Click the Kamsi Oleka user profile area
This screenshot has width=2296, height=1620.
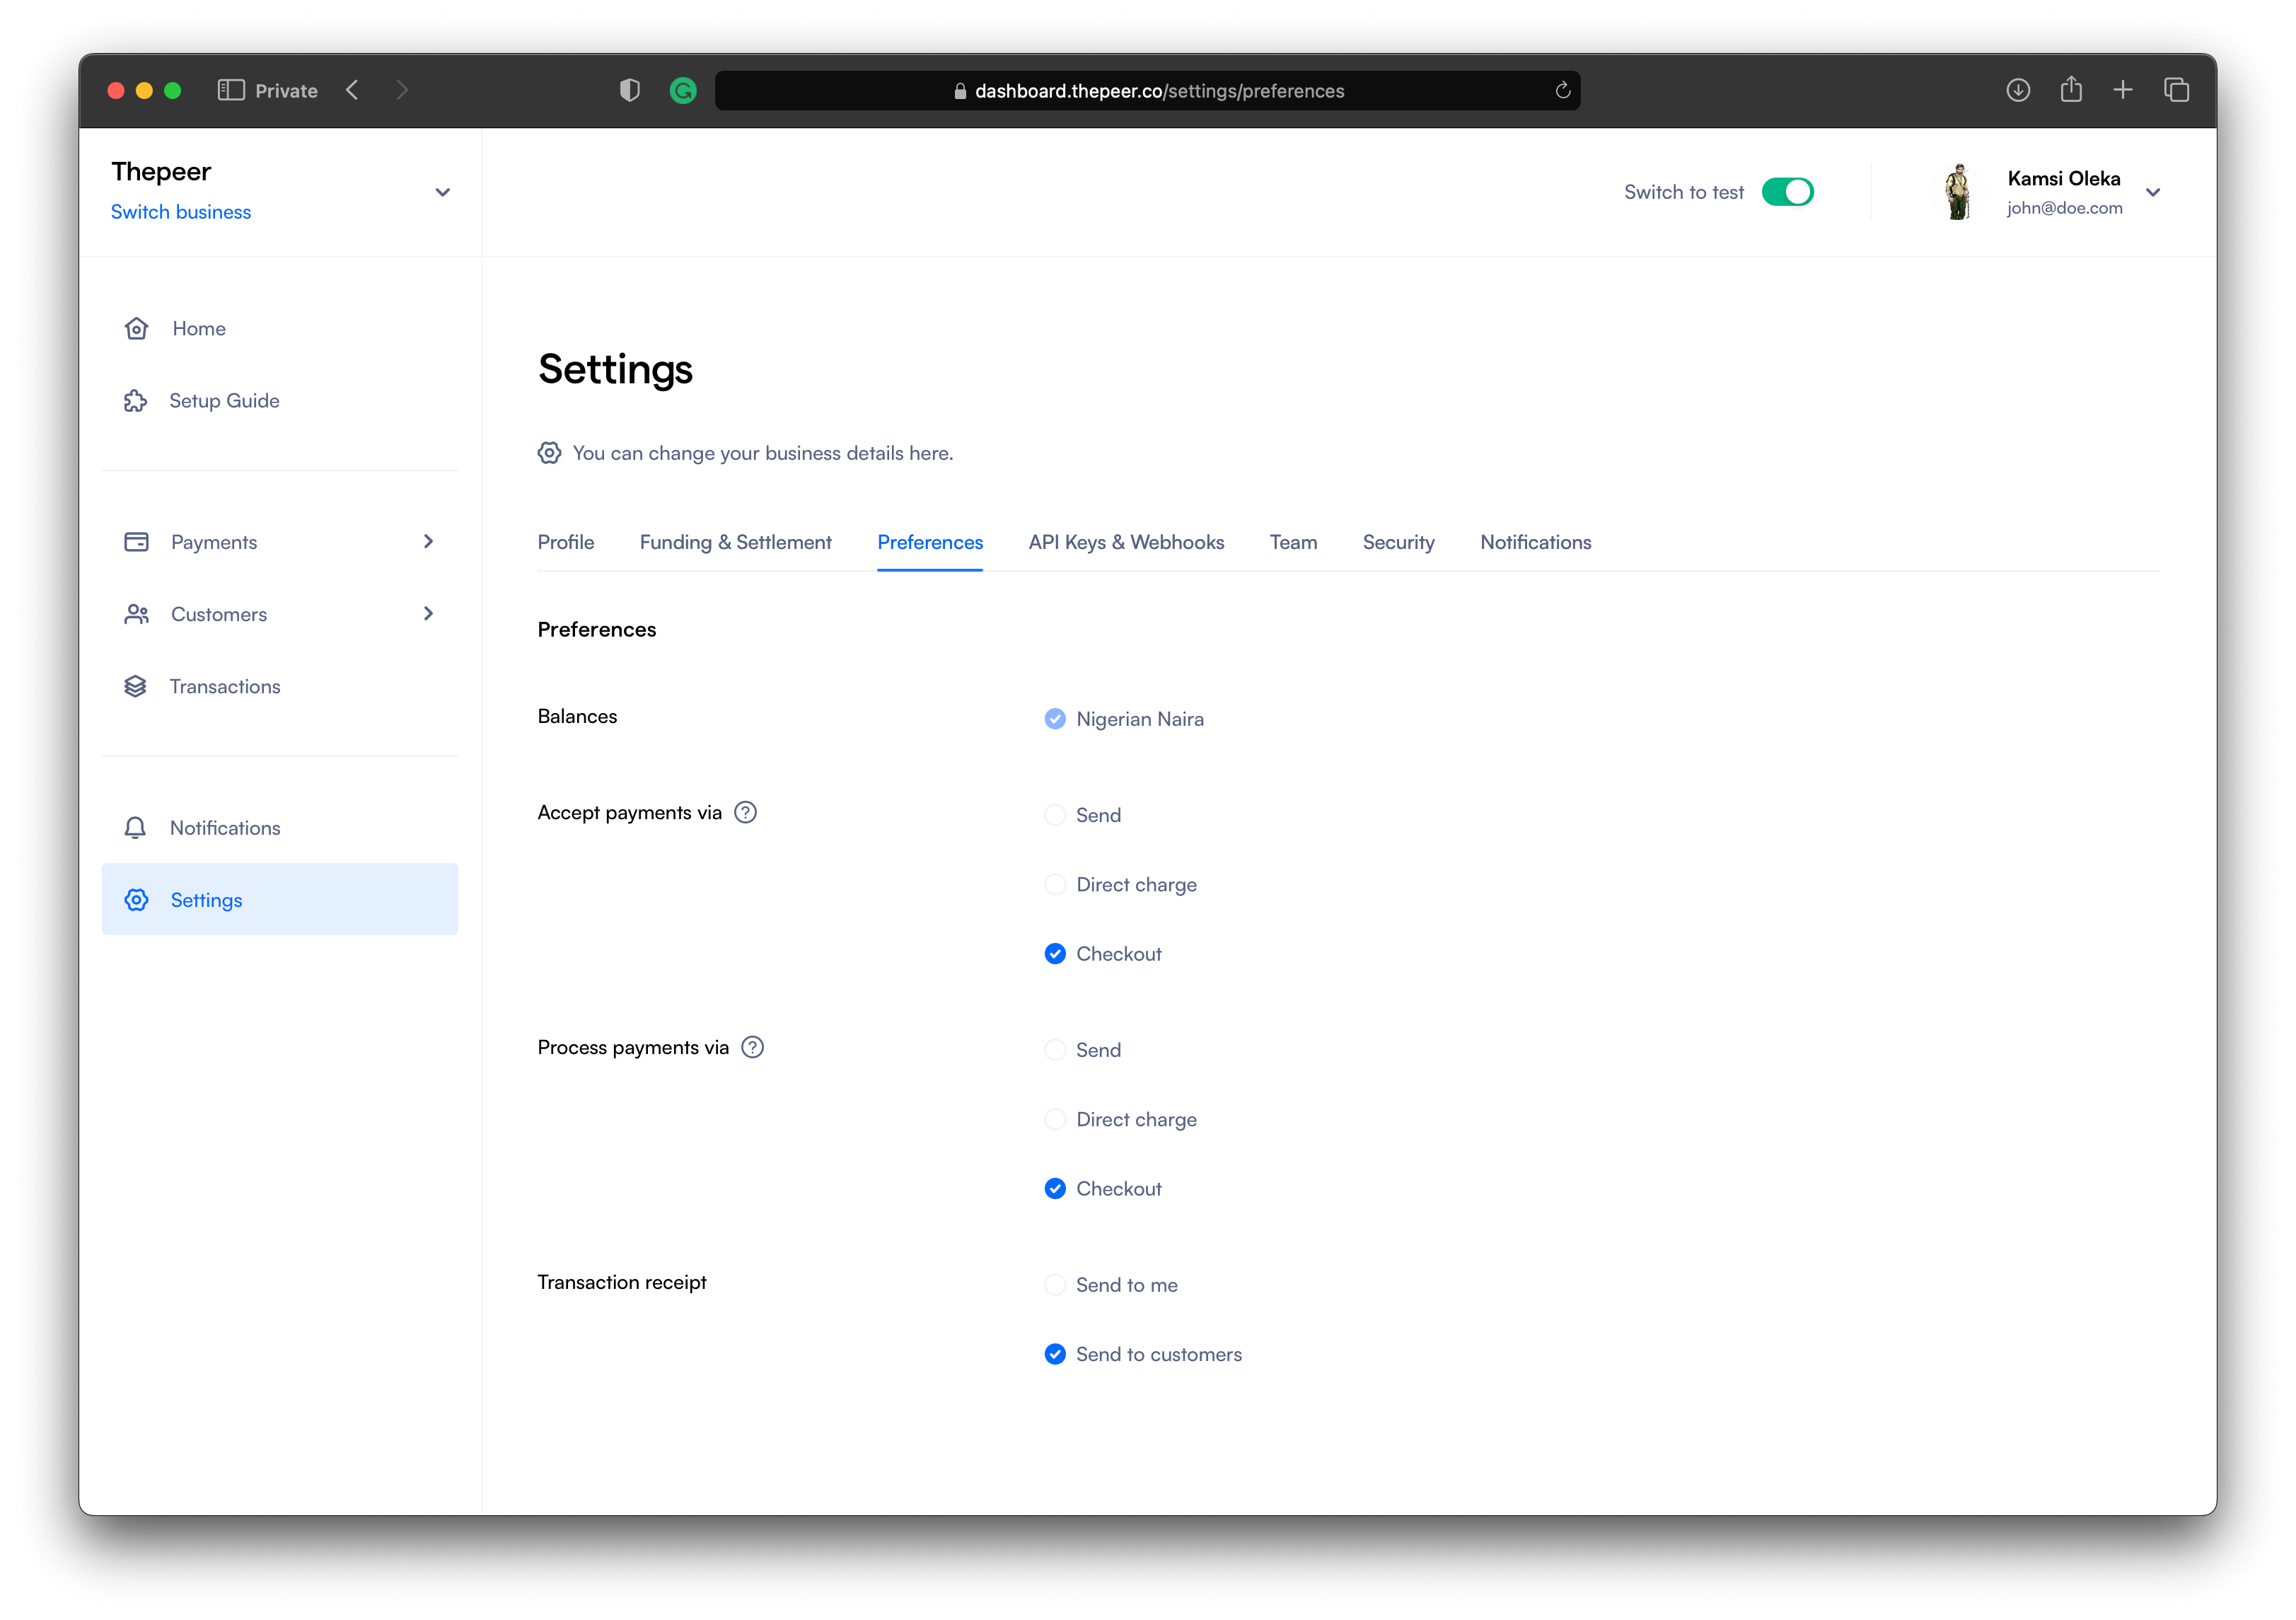2061,190
